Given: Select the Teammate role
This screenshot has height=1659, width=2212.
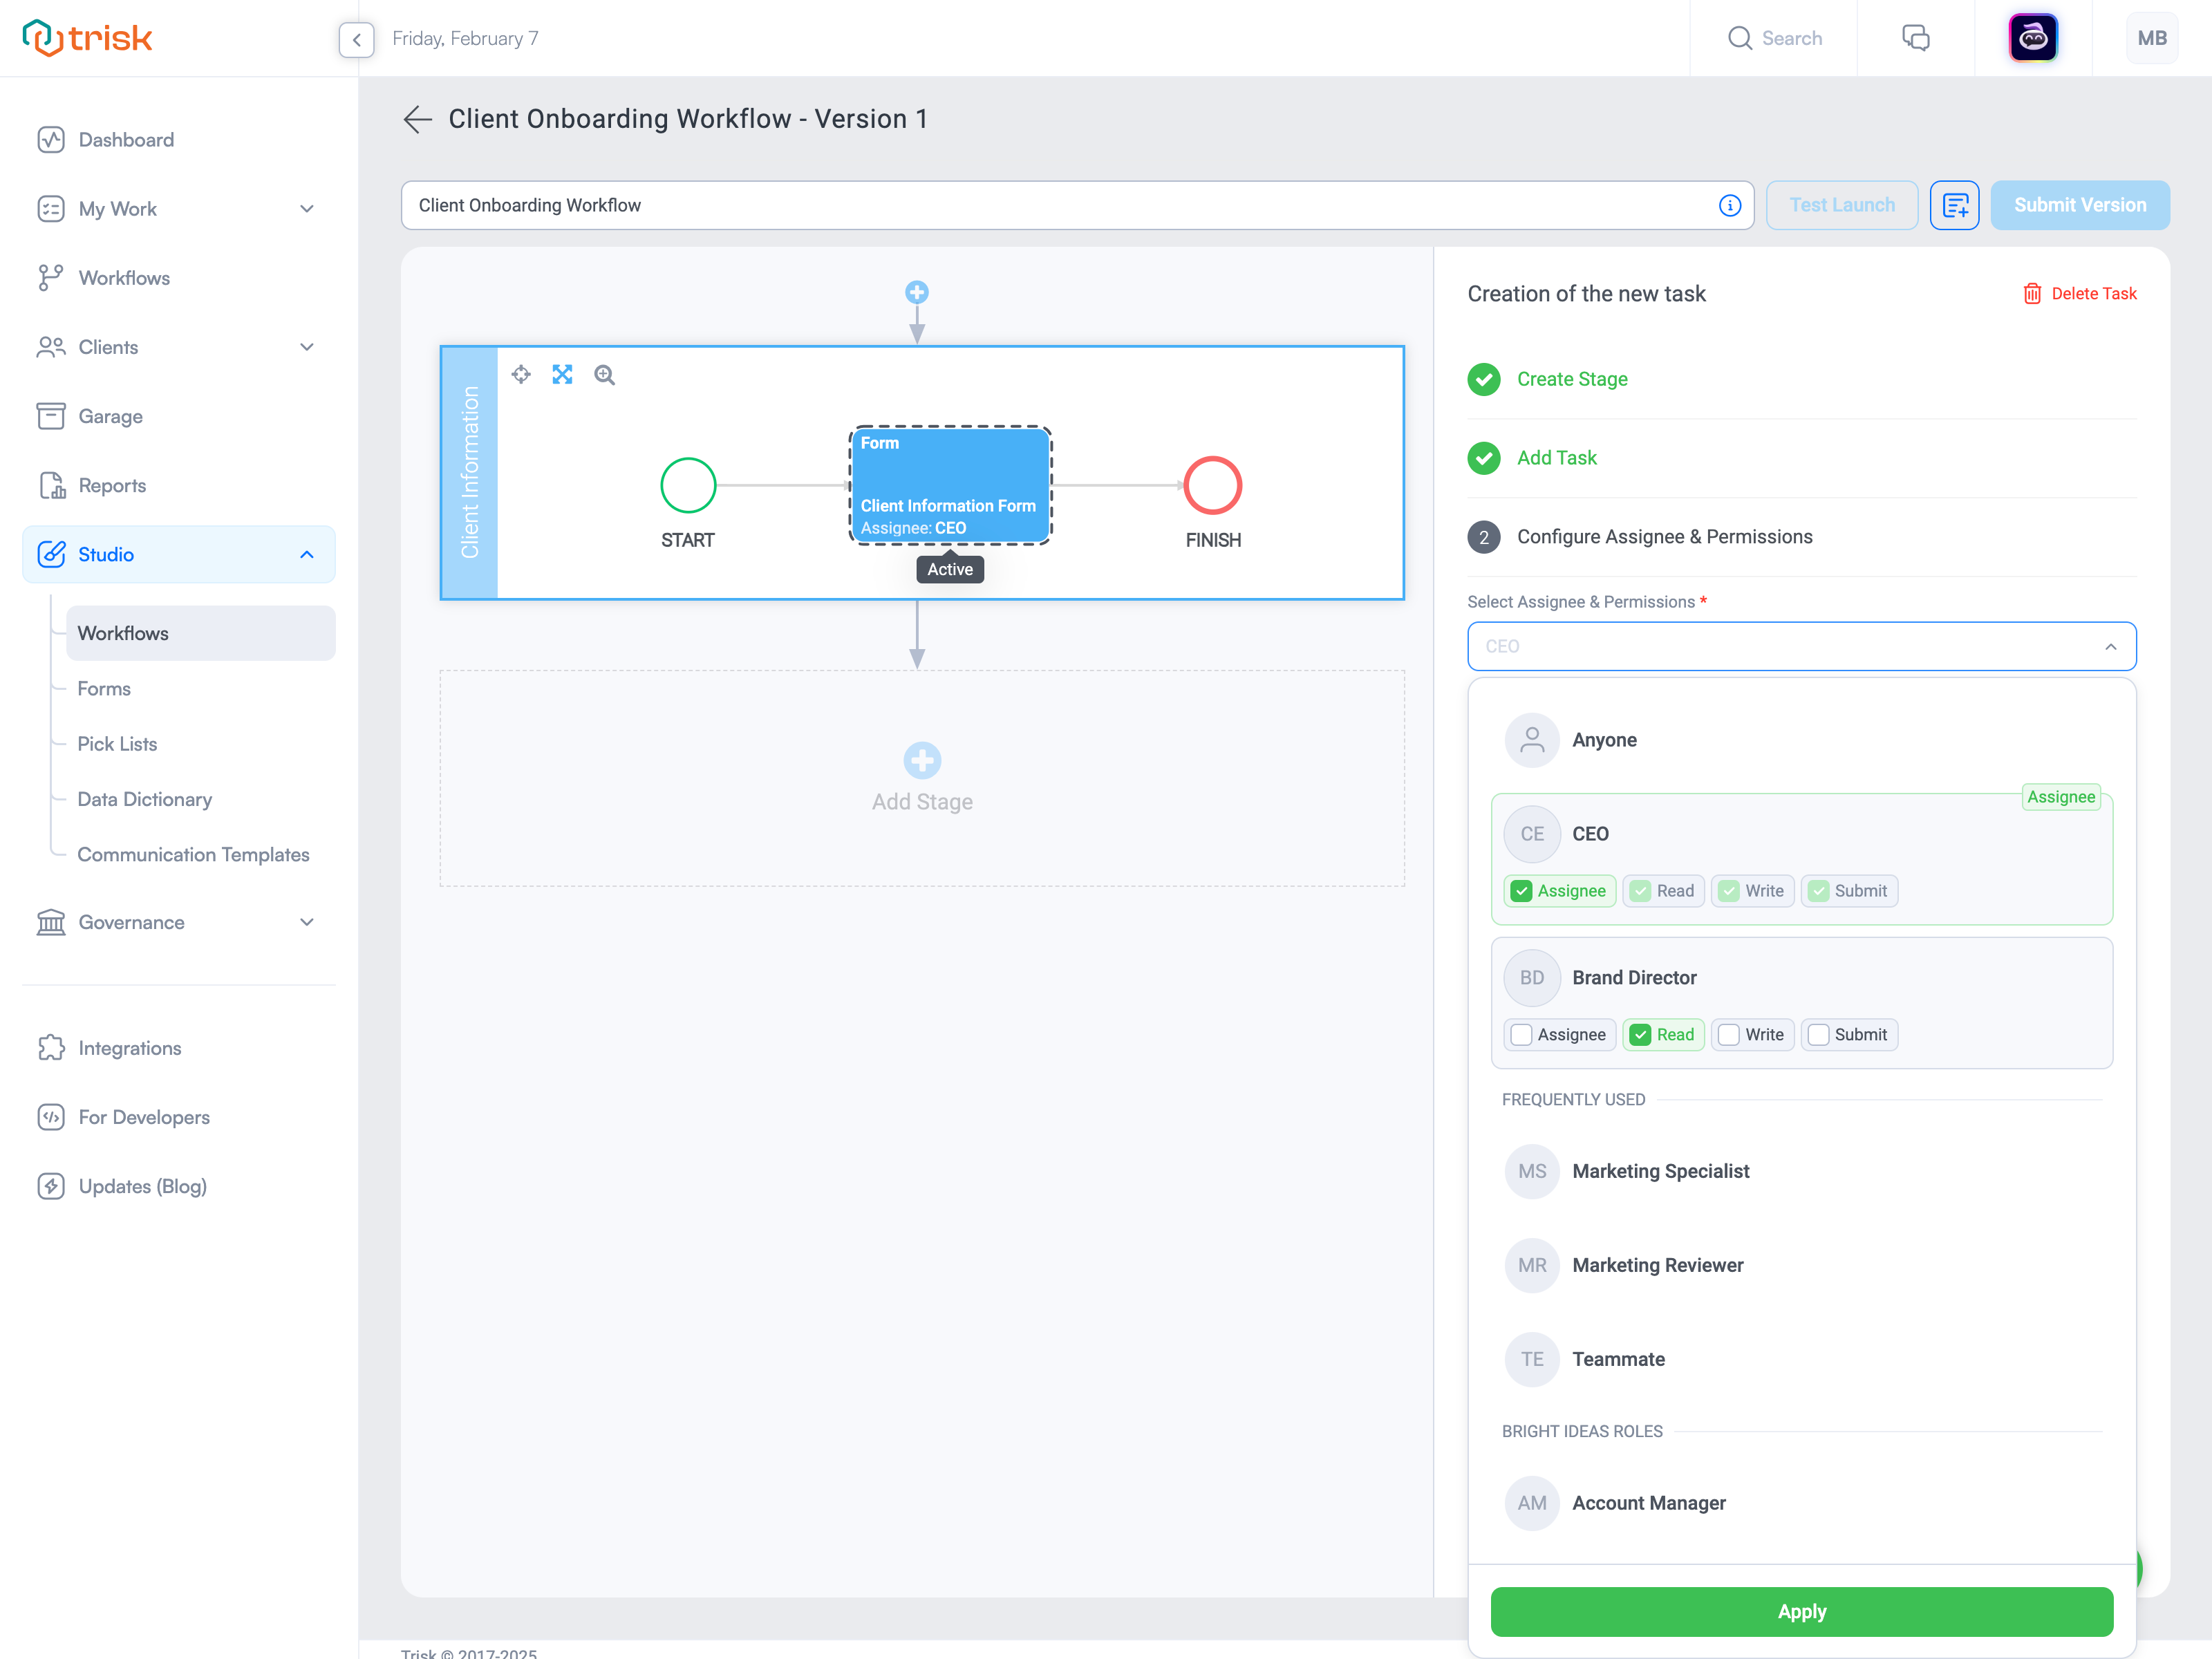Looking at the screenshot, I should [1801, 1359].
